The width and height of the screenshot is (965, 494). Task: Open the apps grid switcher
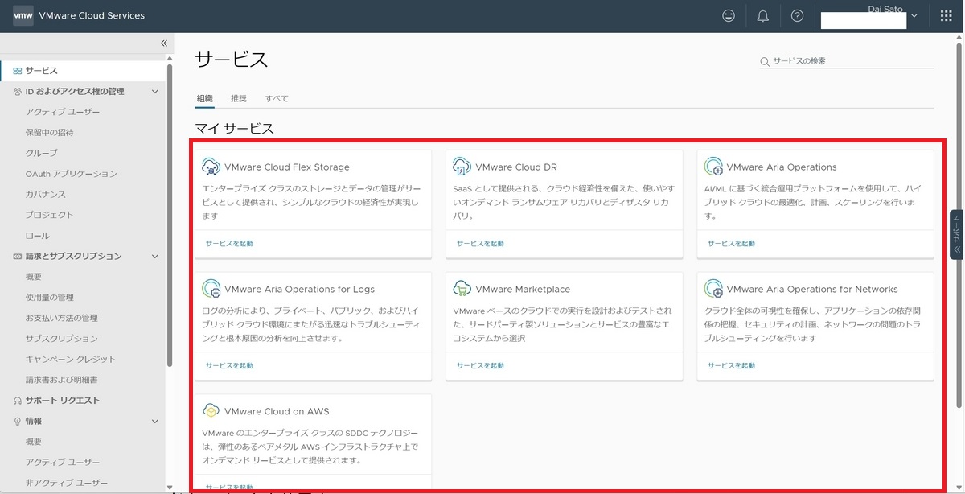[x=946, y=15]
